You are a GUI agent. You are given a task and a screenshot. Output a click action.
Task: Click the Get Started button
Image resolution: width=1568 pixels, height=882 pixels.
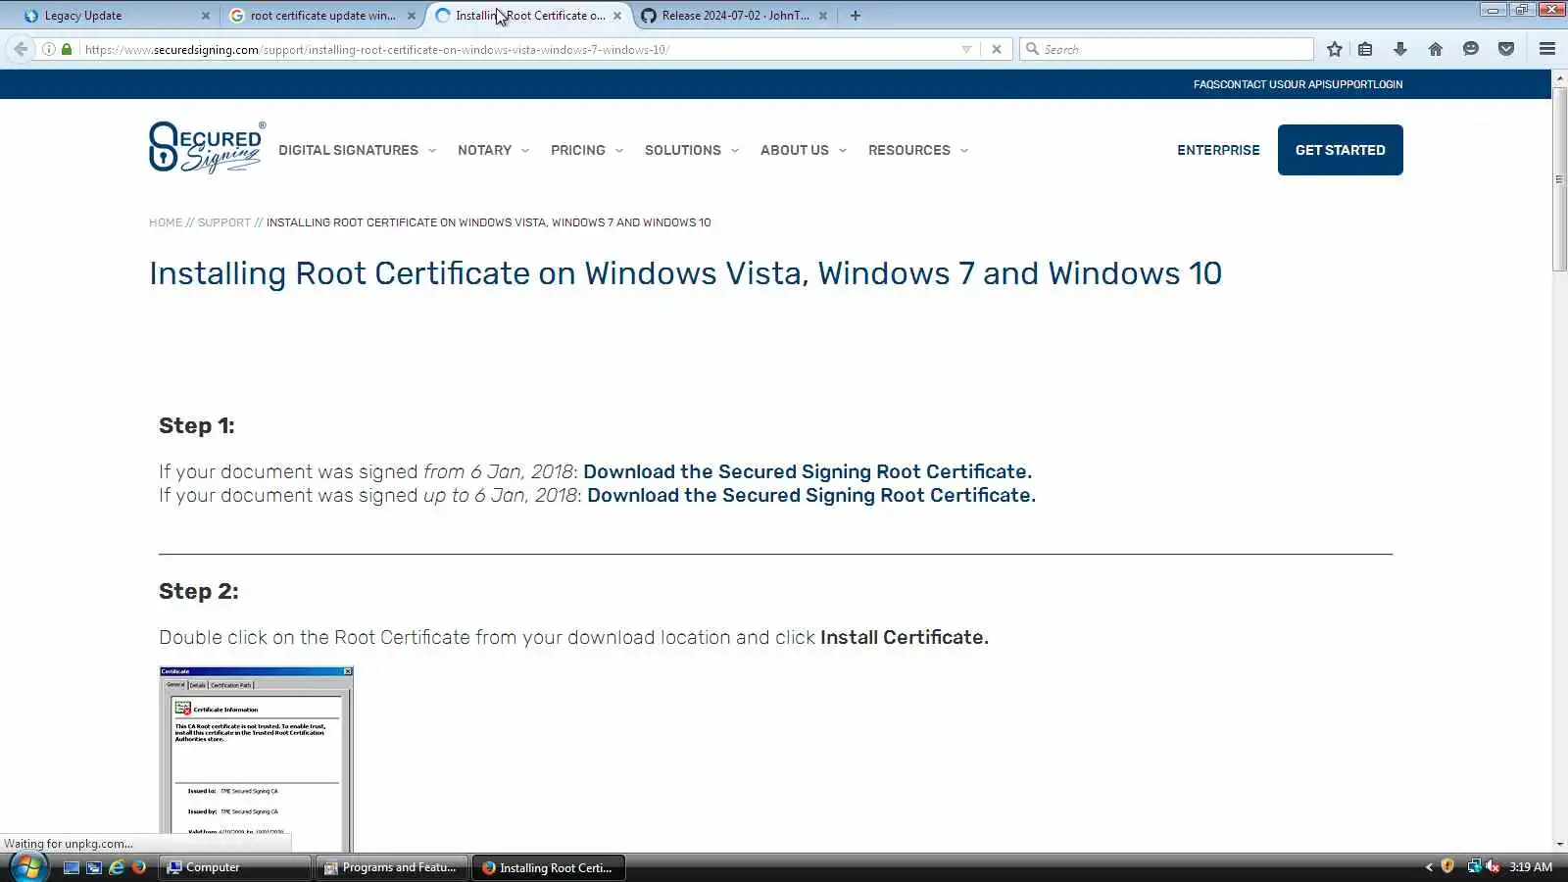[1340, 150]
